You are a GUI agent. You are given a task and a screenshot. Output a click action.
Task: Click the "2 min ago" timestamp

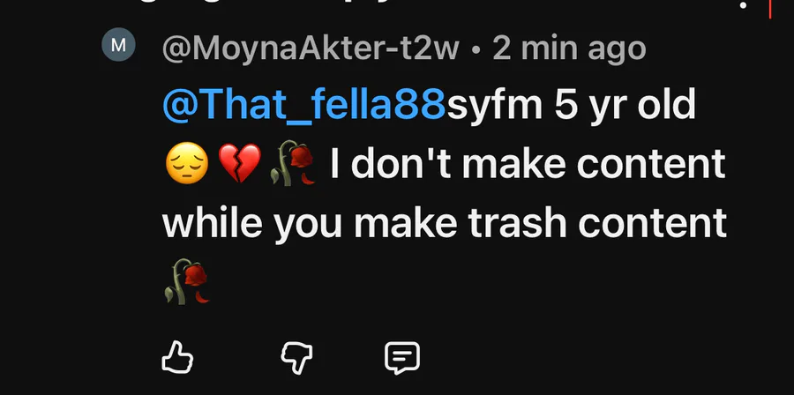tap(569, 47)
